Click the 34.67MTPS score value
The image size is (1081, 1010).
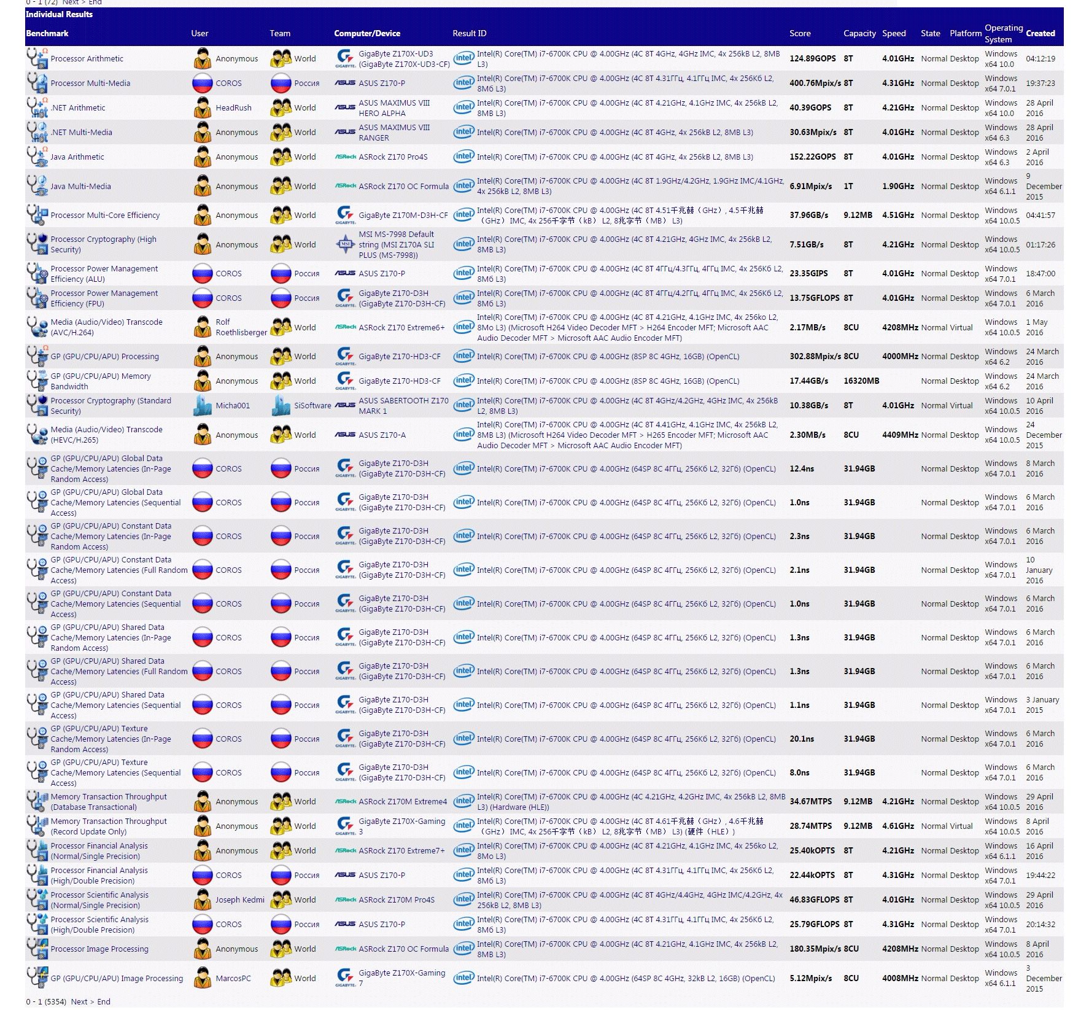pyautogui.click(x=811, y=801)
